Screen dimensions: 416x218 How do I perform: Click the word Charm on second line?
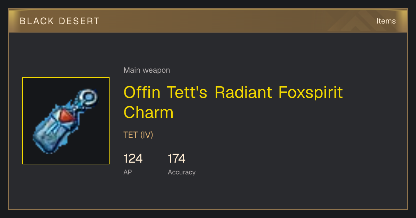tap(148, 113)
